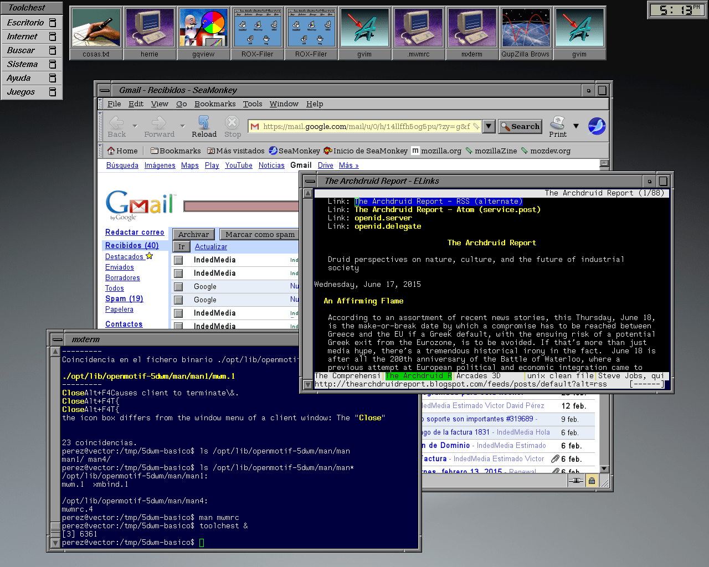Open the SeaMonkey bookmark on bookmarks toolbar

[x=294, y=151]
